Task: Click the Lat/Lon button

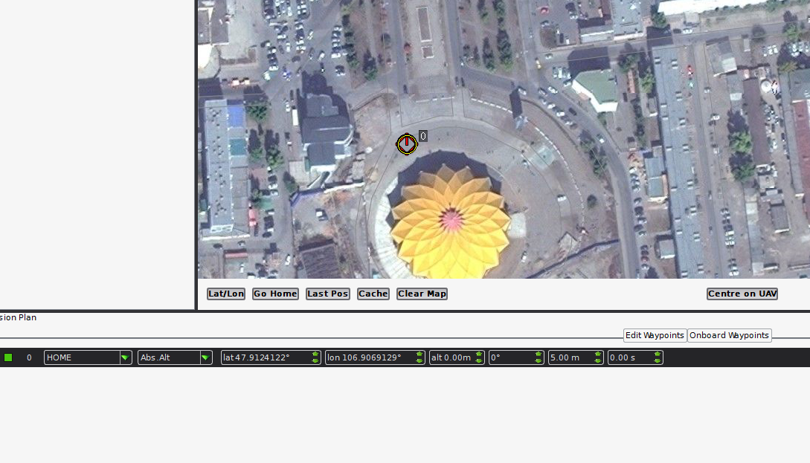Action: (x=226, y=294)
